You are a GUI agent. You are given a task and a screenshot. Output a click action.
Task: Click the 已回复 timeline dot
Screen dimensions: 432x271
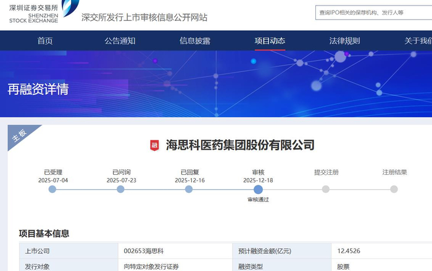[189, 189]
